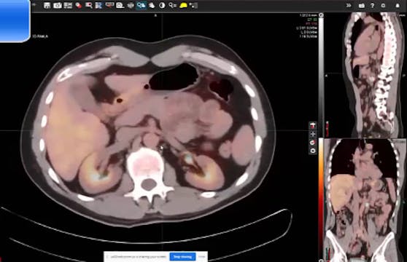Click the Hide link in sharing bar
This screenshot has width=407, height=262.
pos(202,257)
